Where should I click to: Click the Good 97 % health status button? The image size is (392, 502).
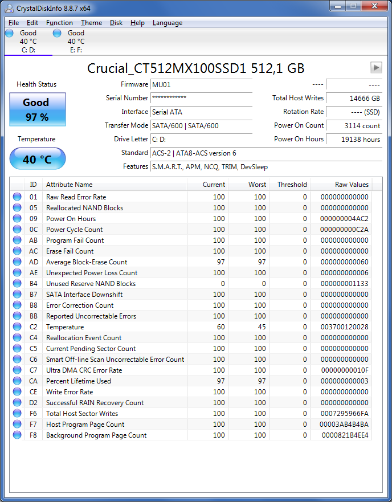click(x=38, y=109)
